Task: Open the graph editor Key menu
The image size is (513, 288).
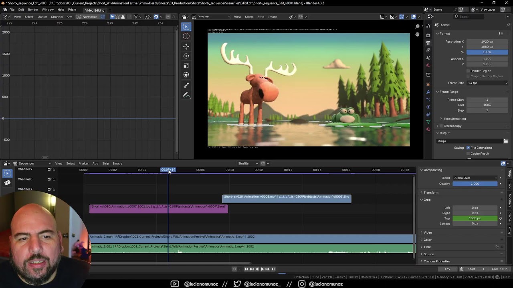Action: [69, 17]
